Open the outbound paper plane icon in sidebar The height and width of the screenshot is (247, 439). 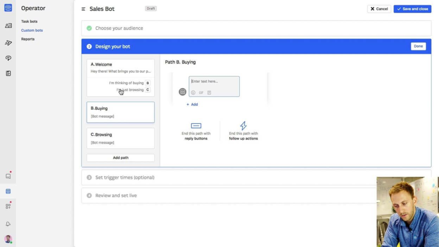coord(8,42)
